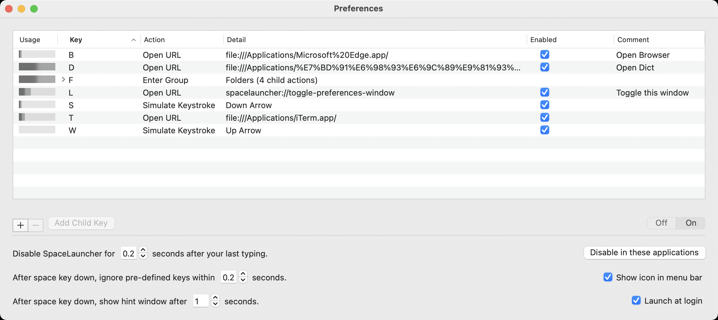Image resolution: width=718 pixels, height=320 pixels.
Task: Toggle Launch at login checkbox
Action: [x=636, y=300]
